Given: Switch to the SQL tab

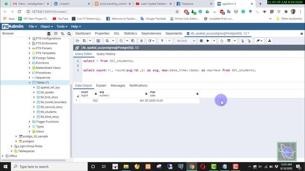Looking at the screenshot, I should coord(116,34).
